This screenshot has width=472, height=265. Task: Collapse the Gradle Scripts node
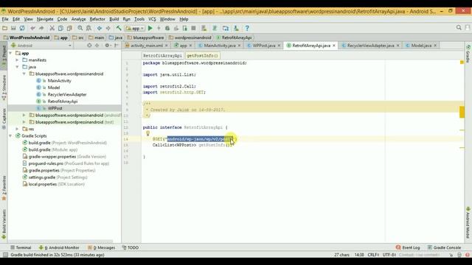(x=11, y=136)
